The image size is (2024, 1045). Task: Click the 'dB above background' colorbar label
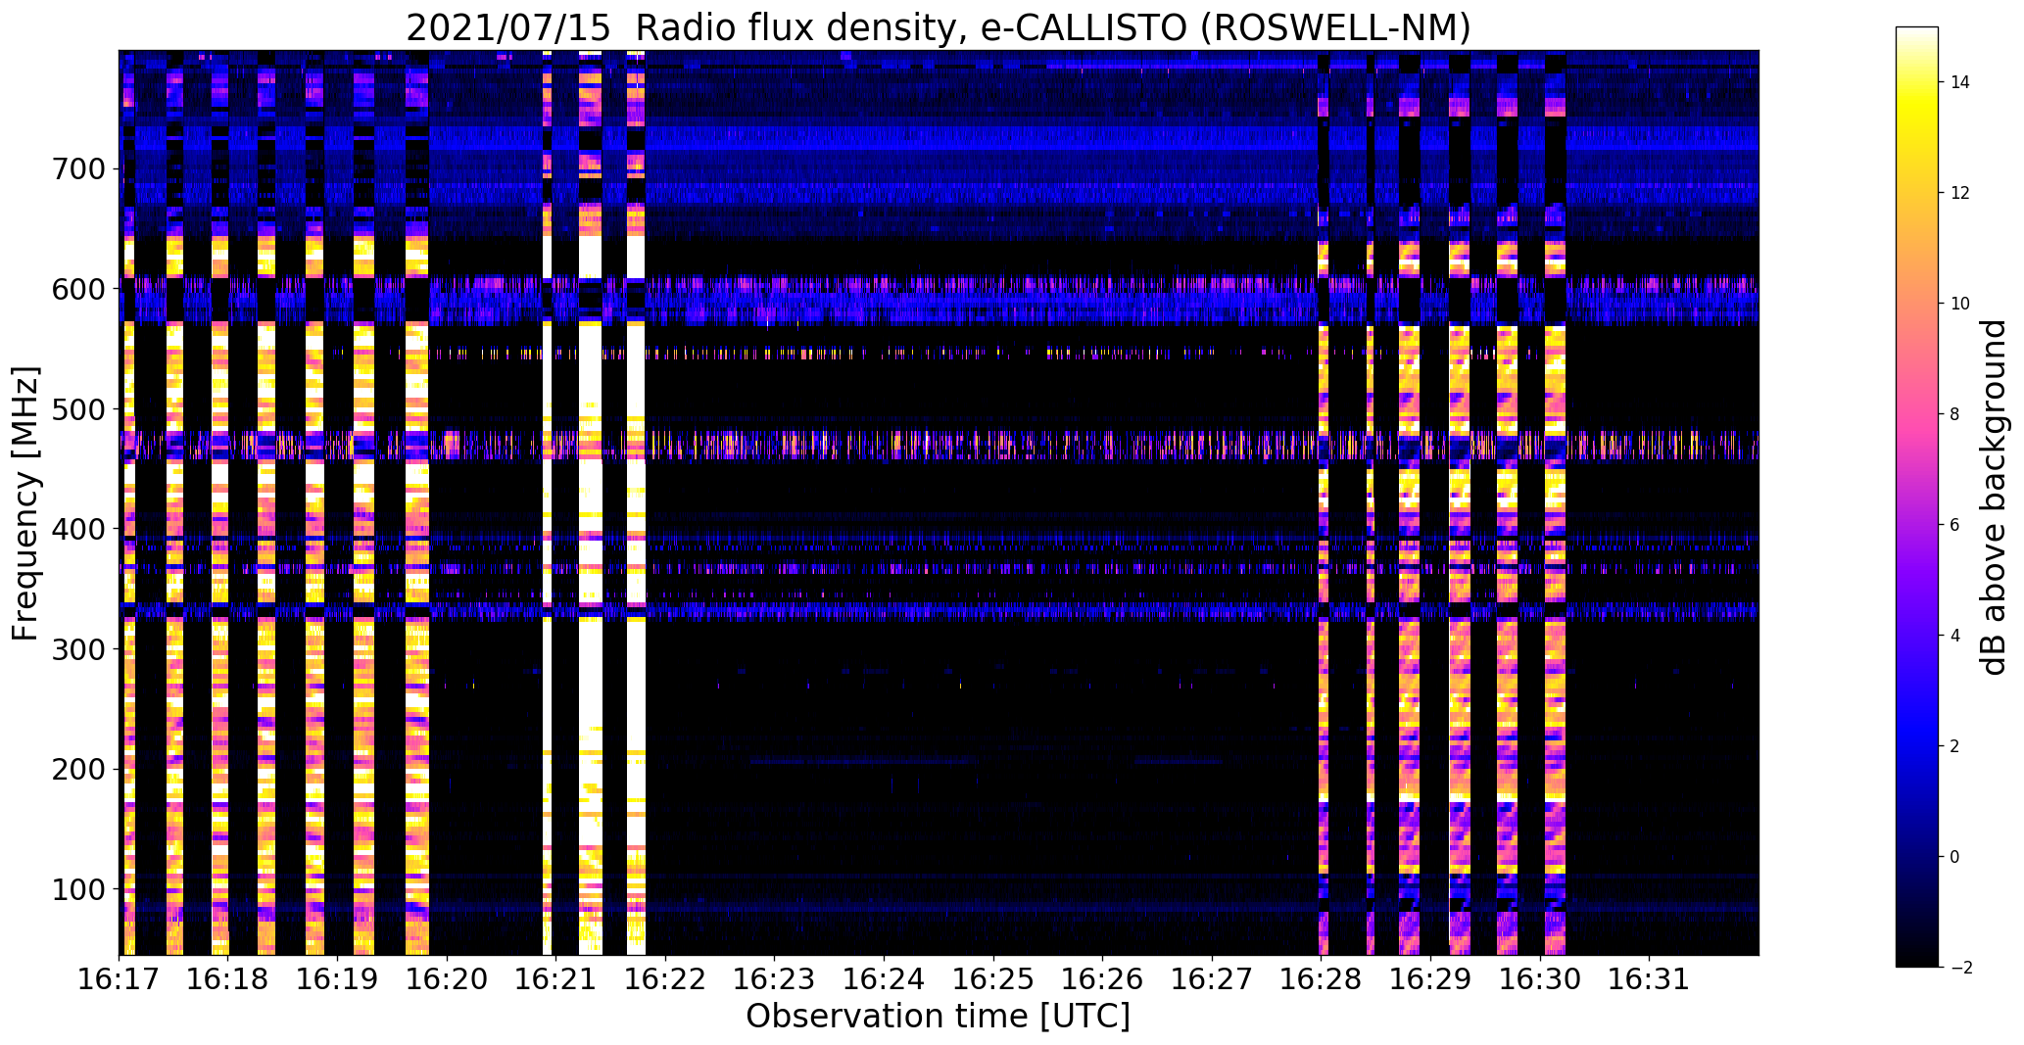tap(1993, 497)
